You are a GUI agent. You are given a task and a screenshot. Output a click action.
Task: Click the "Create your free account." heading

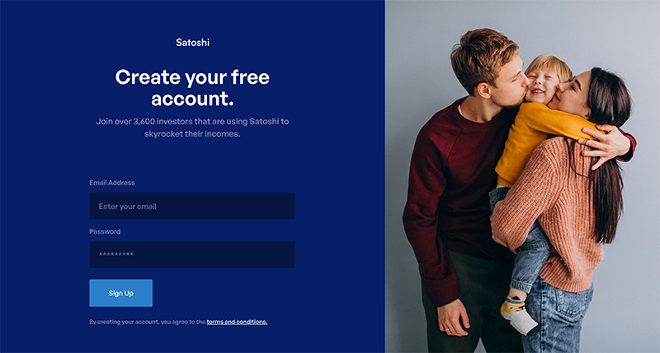(x=192, y=88)
